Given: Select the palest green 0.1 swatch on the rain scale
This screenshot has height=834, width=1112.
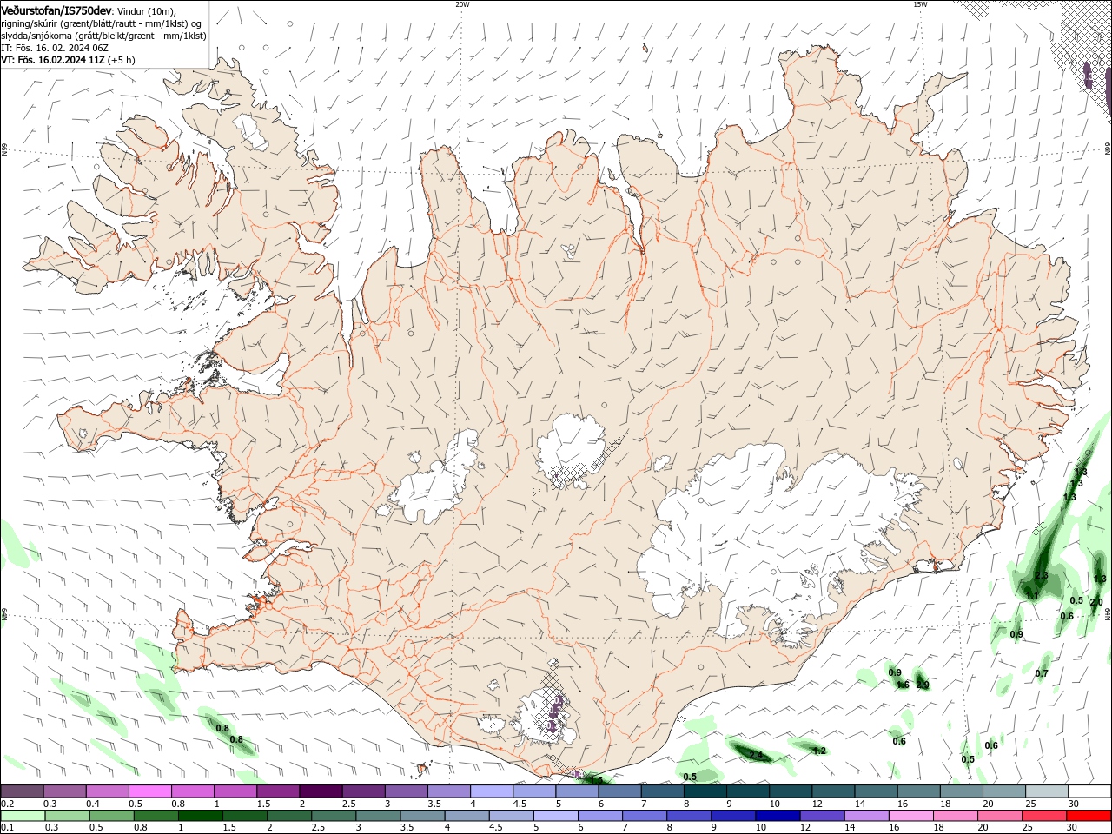Looking at the screenshot, I should (23, 816).
